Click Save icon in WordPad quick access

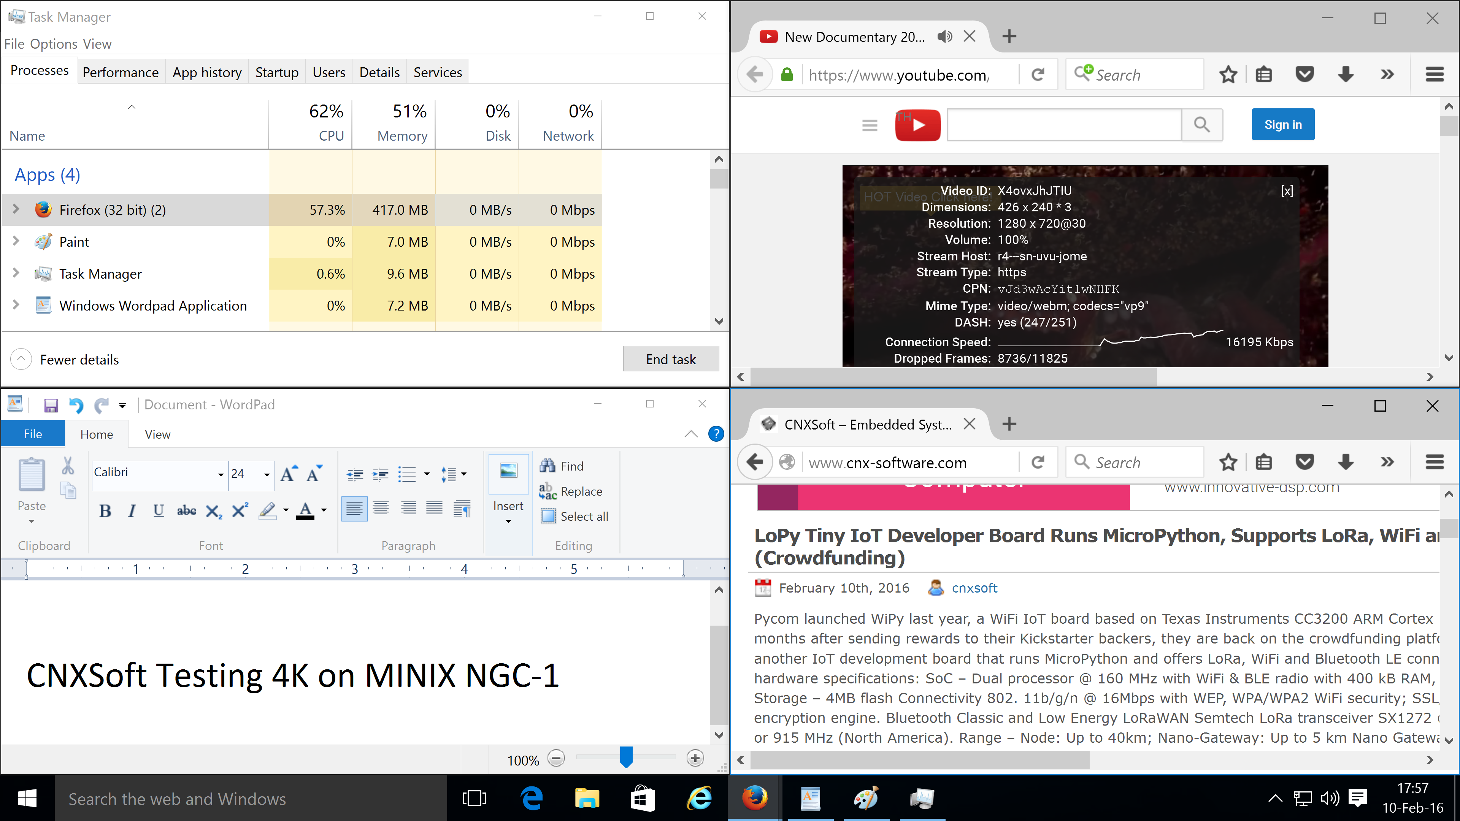(51, 405)
